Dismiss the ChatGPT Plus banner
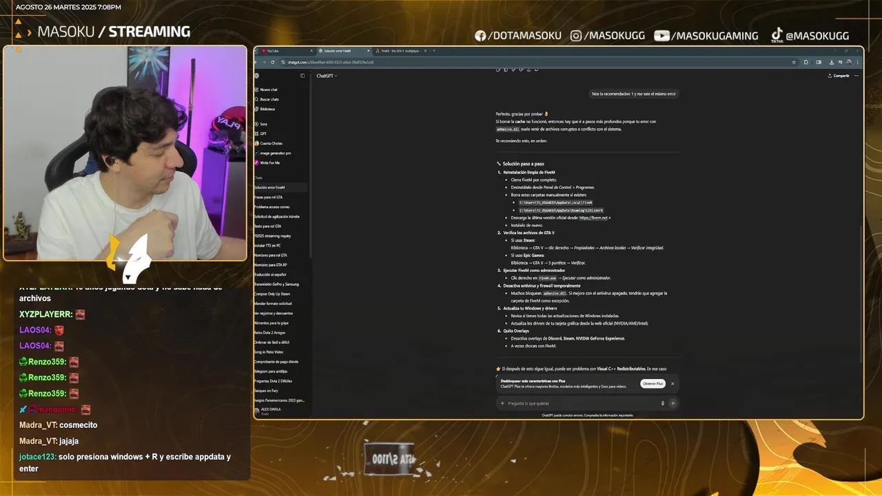This screenshot has width=882, height=496. click(x=673, y=384)
